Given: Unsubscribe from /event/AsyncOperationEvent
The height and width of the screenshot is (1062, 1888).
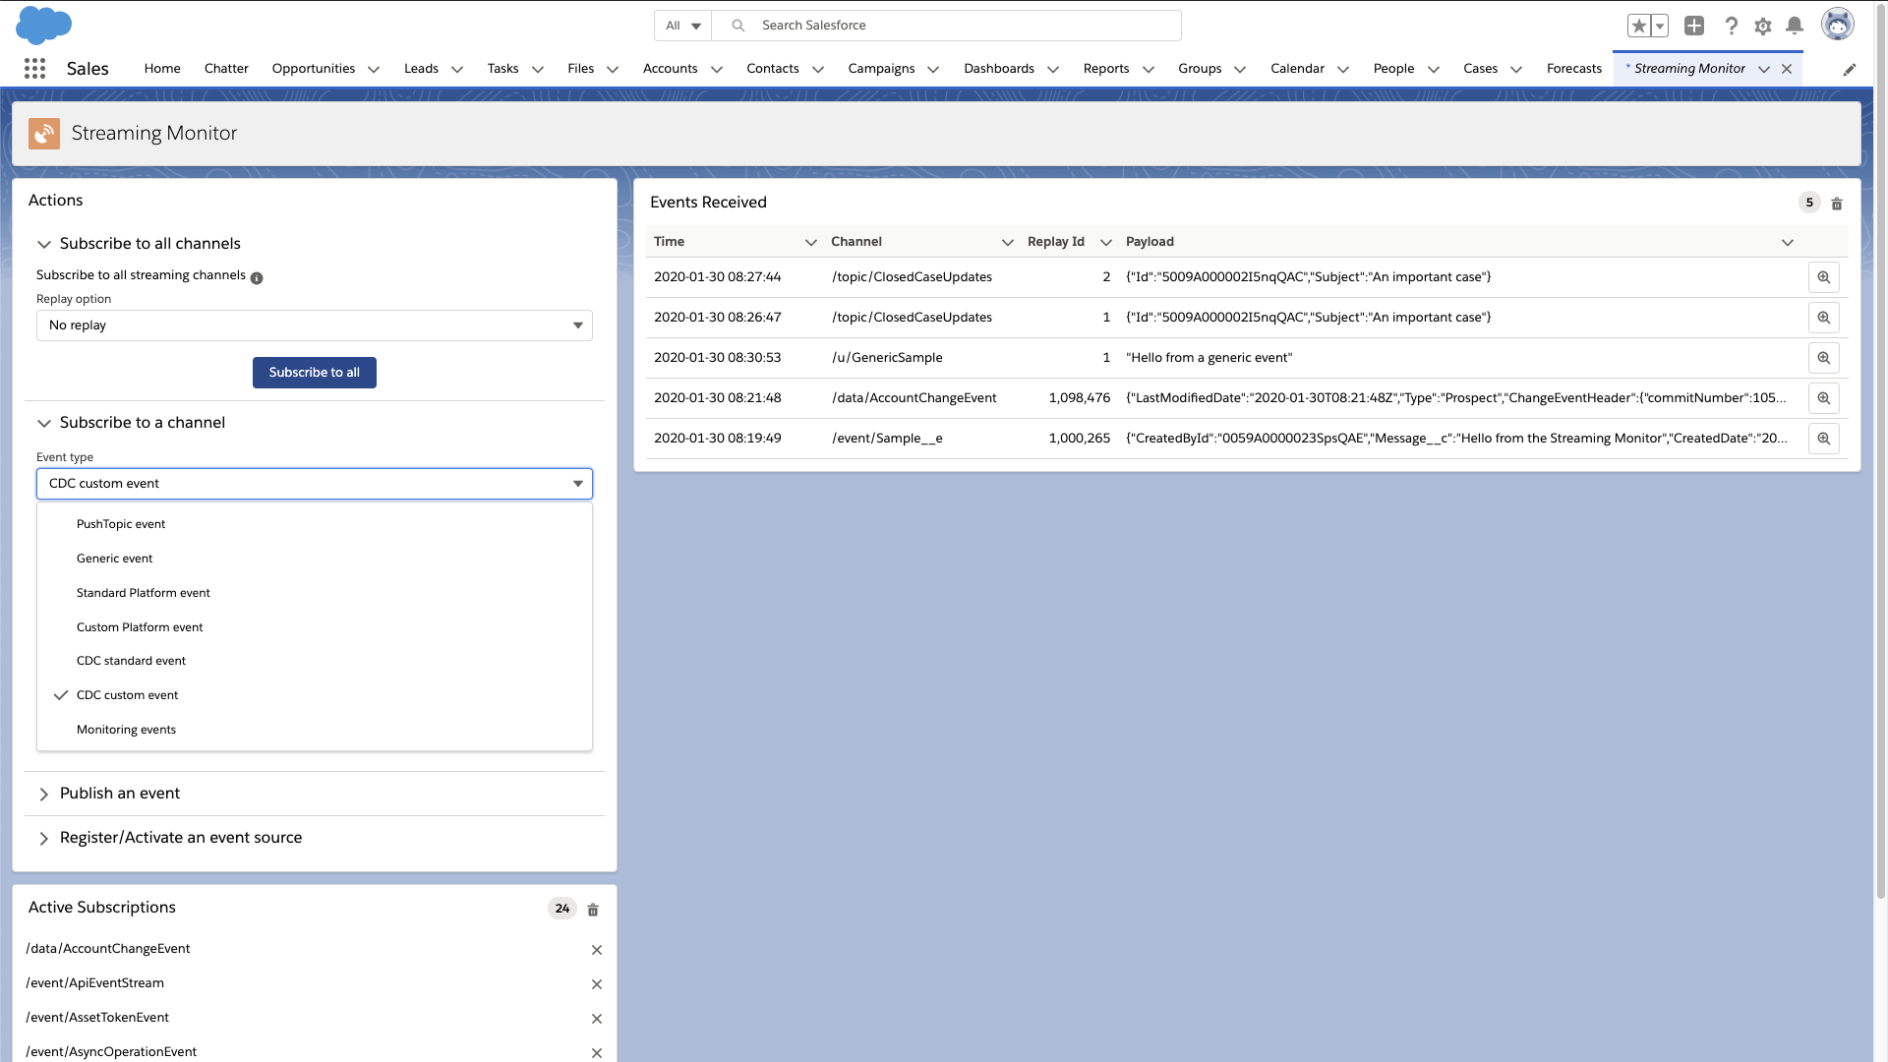Looking at the screenshot, I should point(597,1053).
